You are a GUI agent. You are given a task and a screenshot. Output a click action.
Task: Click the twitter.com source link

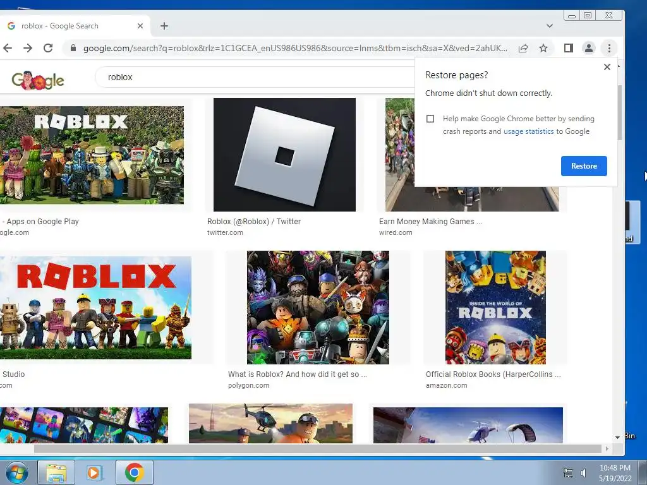pos(225,232)
